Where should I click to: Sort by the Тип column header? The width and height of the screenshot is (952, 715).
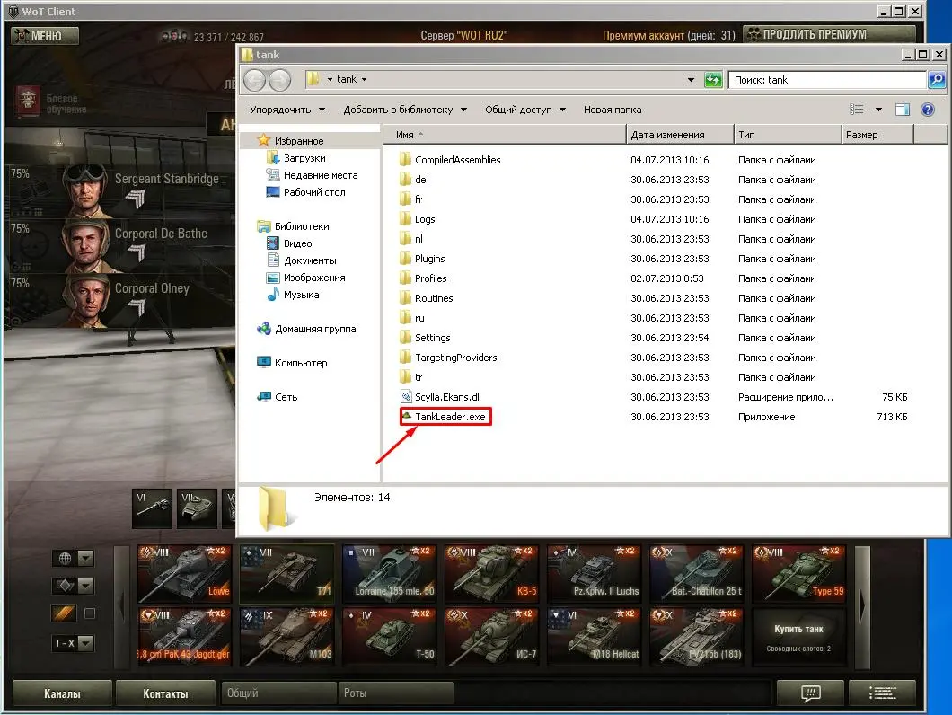click(x=788, y=134)
